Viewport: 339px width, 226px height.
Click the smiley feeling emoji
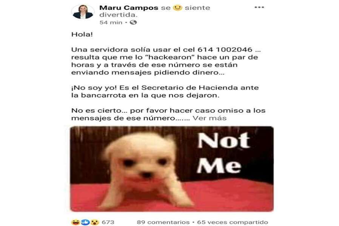point(177,8)
